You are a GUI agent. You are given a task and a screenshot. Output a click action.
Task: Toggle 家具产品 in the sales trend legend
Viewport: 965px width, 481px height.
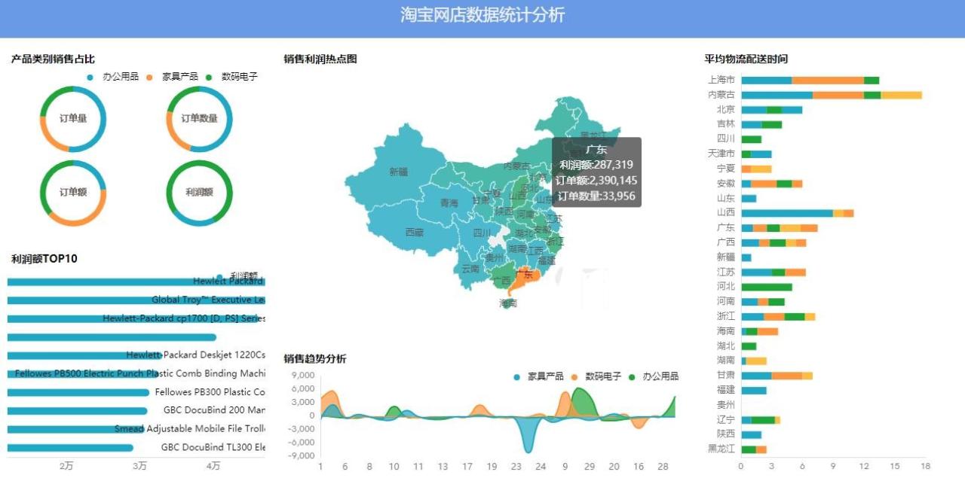point(538,376)
